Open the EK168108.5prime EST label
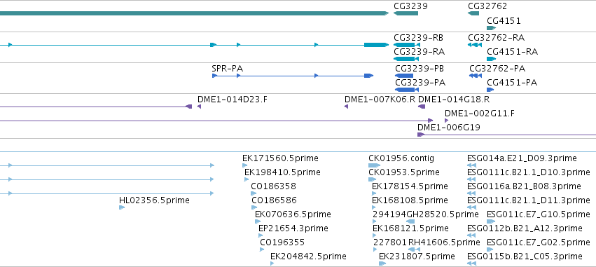 click(410, 200)
